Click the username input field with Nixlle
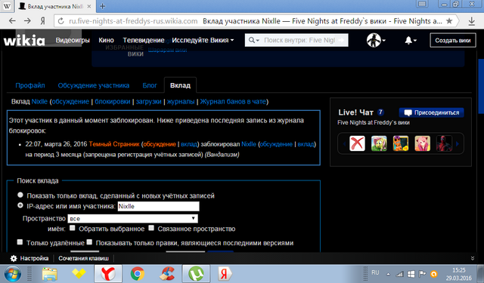This screenshot has width=484, height=283. point(158,206)
